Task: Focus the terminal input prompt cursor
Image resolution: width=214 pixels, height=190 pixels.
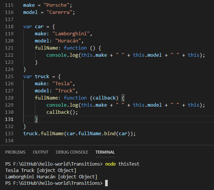Action: pyautogui.click(x=107, y=183)
